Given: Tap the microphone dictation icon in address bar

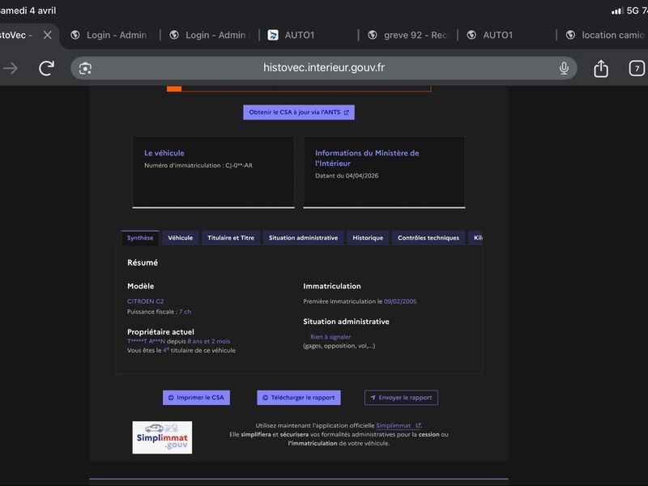Looking at the screenshot, I should click(x=564, y=68).
